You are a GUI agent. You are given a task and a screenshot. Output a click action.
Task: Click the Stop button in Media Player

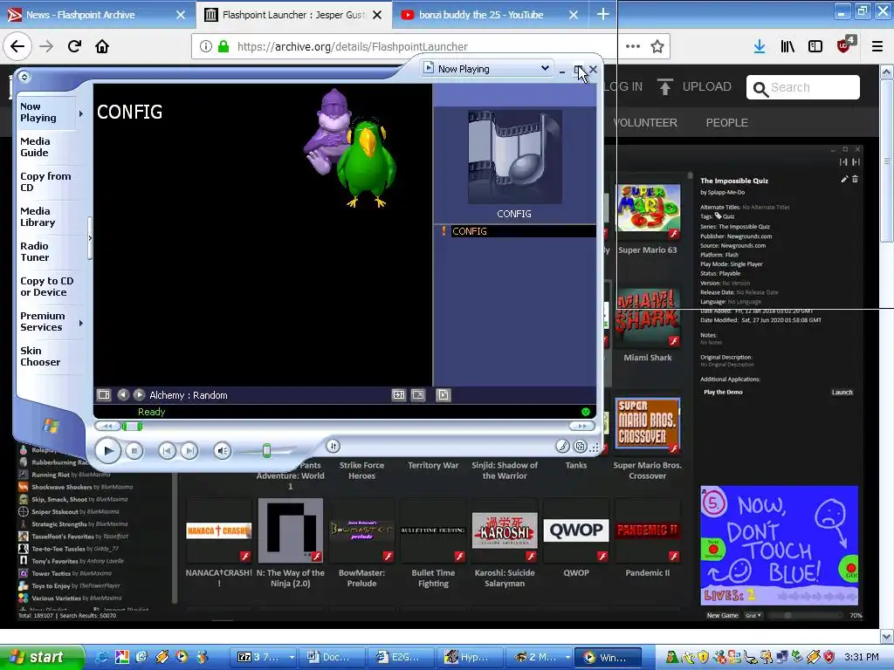[x=134, y=451]
